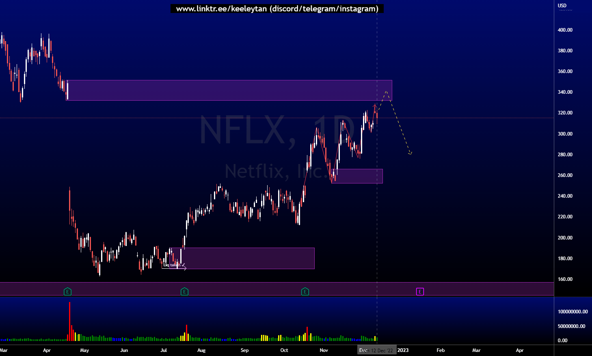This screenshot has height=356, width=592.
Task: Click the 2023 label on the time axis
Action: tap(403, 350)
